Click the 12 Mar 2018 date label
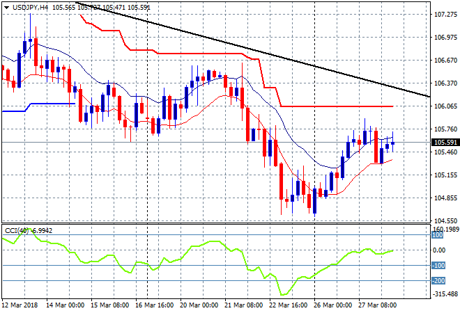The height and width of the screenshot is (313, 460). (x=20, y=305)
